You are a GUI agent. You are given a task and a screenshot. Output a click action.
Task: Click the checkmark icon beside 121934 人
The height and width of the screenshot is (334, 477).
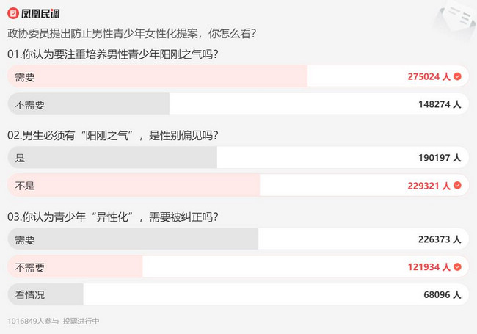point(457,266)
